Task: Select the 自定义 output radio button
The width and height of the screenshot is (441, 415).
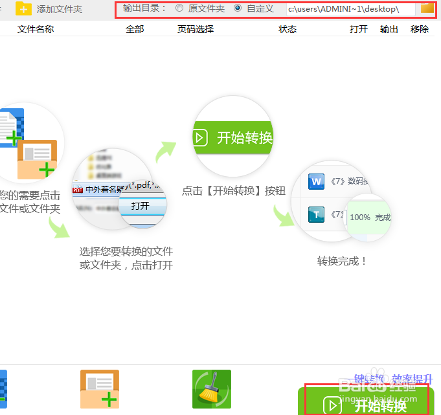Action: coord(238,8)
